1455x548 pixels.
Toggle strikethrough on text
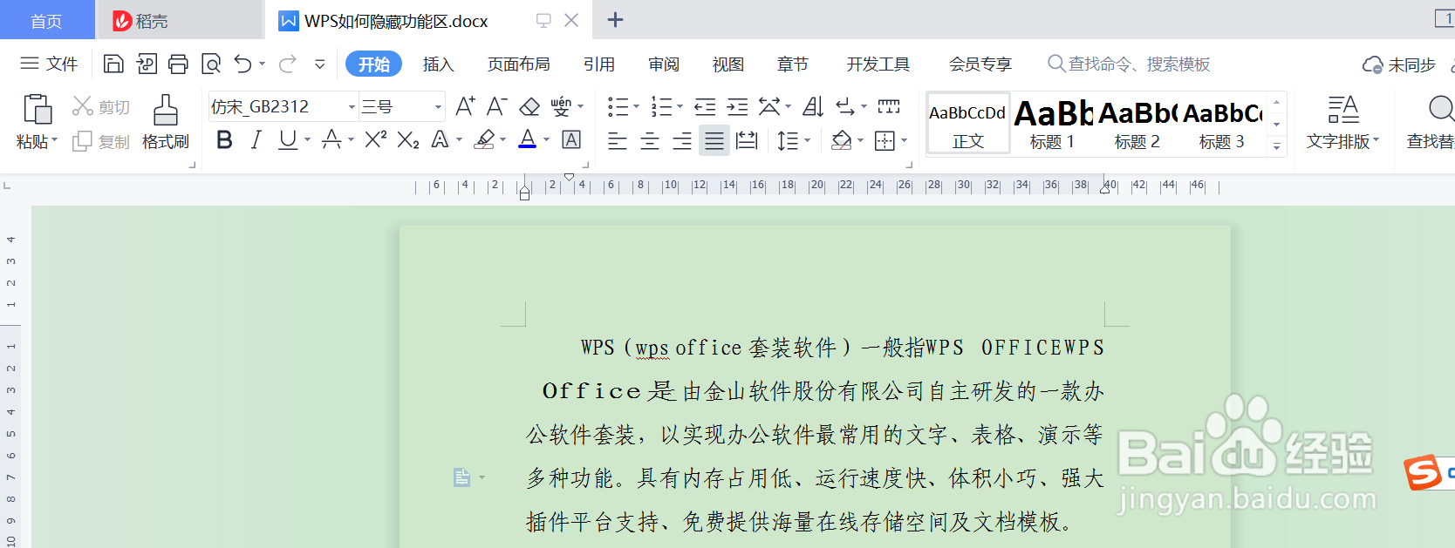[x=331, y=139]
